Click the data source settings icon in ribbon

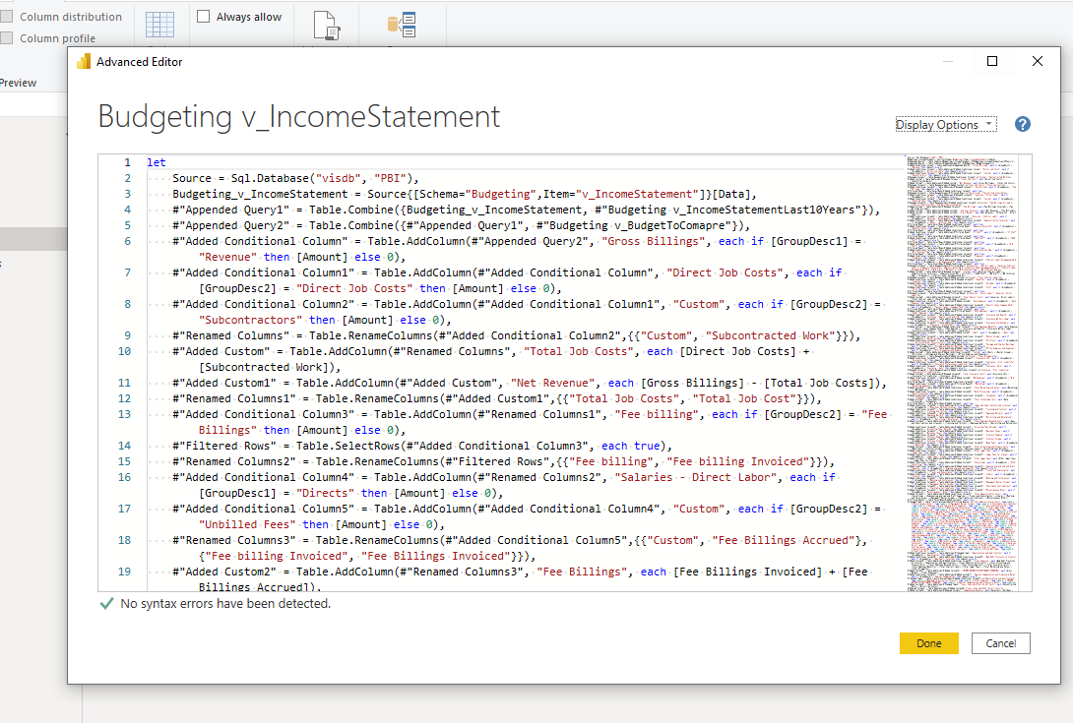tap(402, 25)
